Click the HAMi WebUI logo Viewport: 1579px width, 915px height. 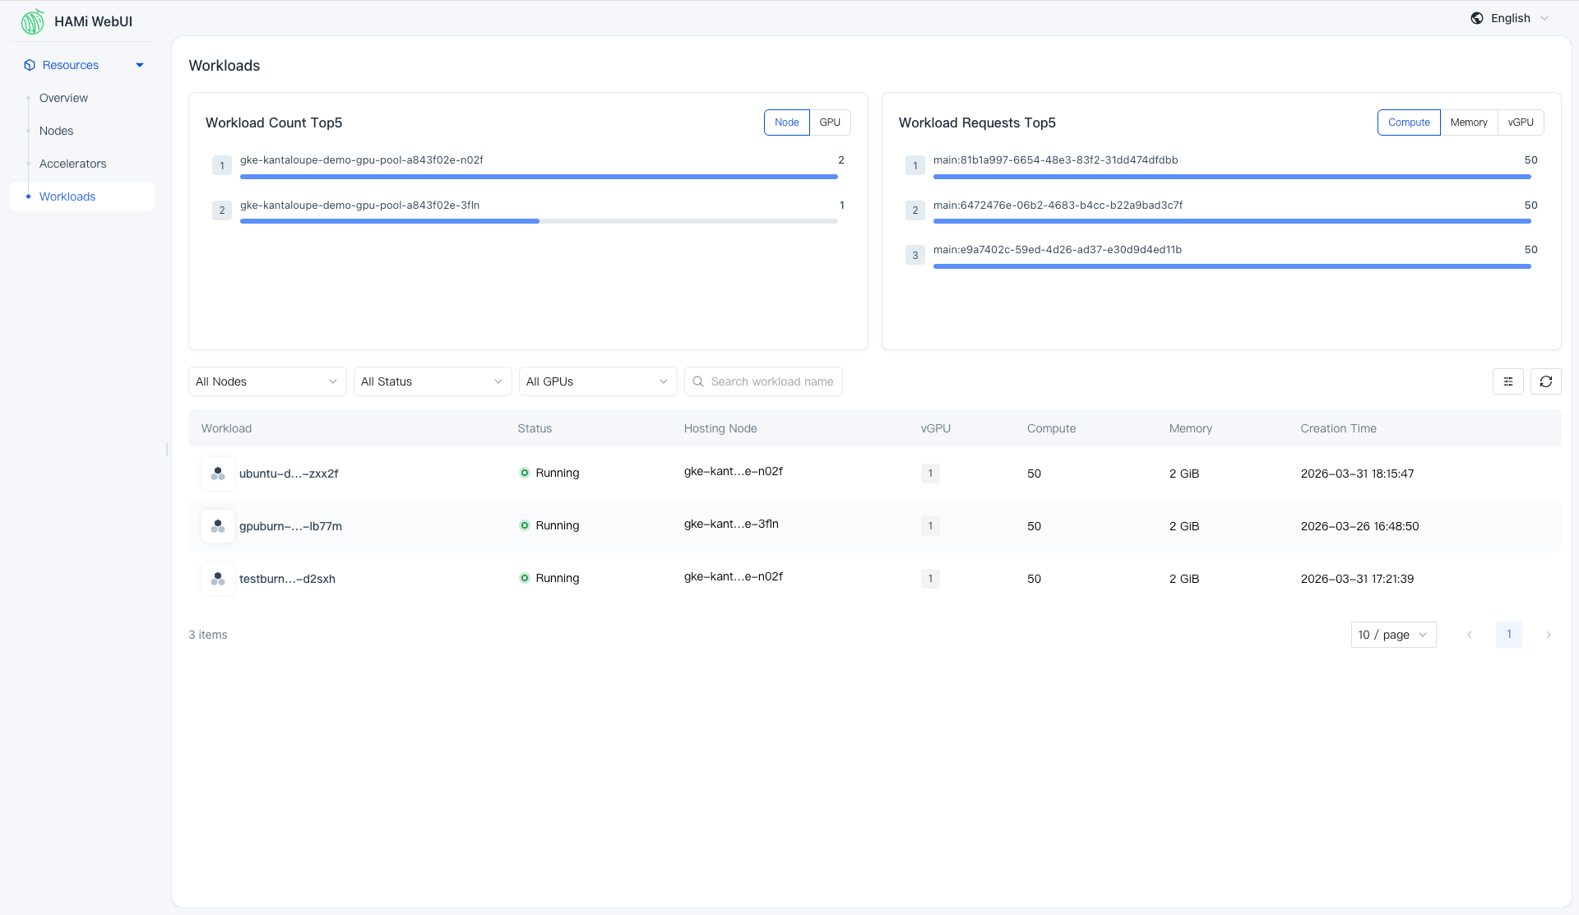33,21
